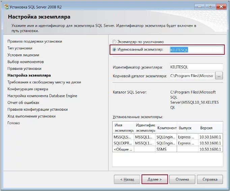Viewport: 230px width, 191px height.
Task: Select the Правила конфигурации установки step
Action: [x=37, y=109]
